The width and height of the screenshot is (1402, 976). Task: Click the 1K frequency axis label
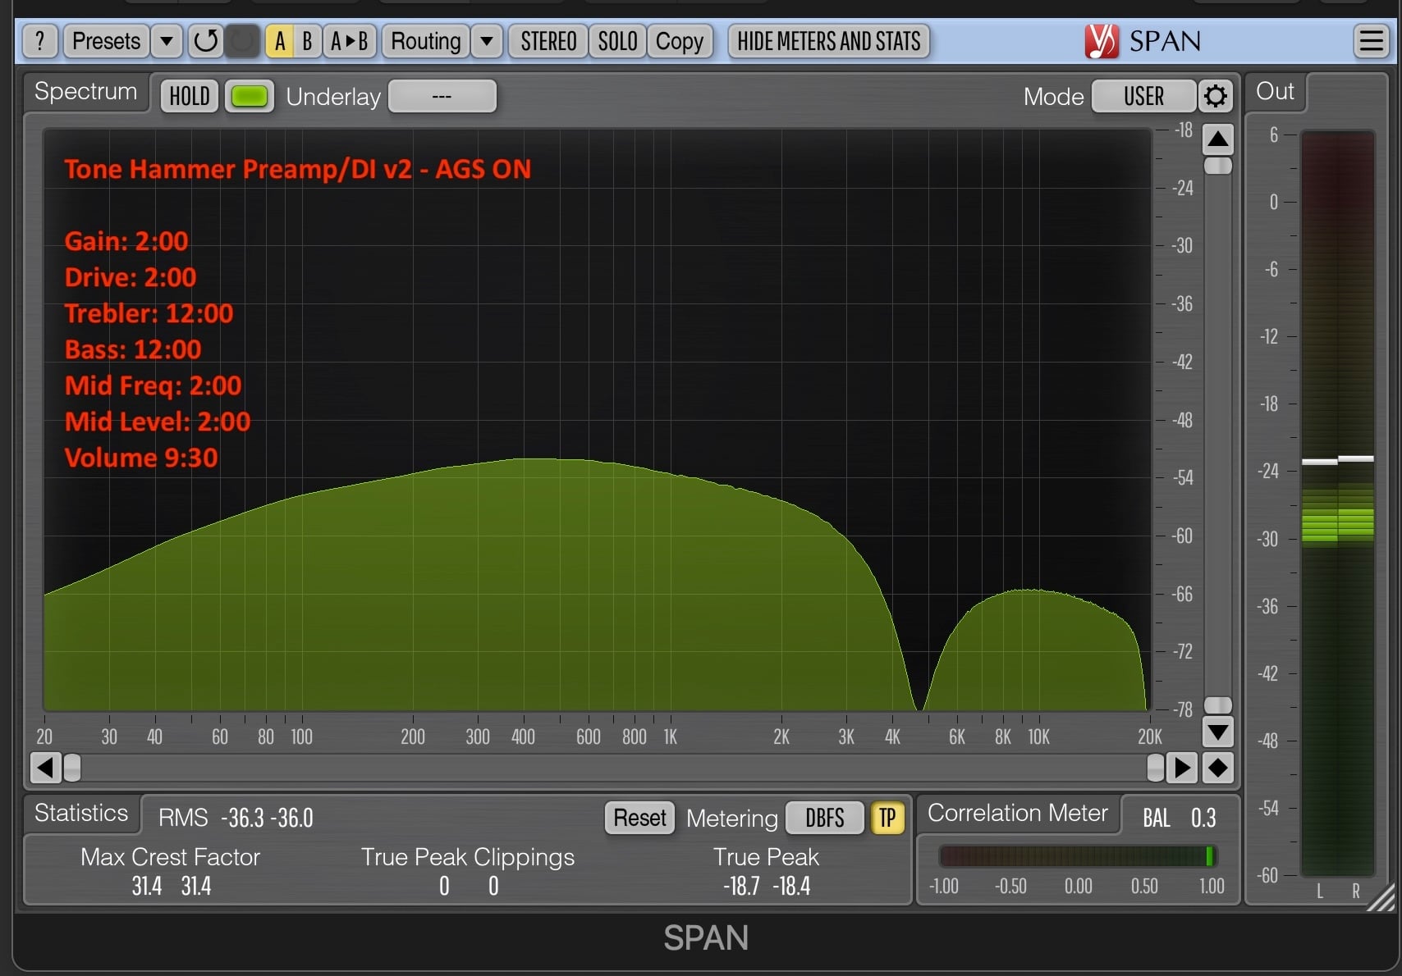[x=671, y=737]
